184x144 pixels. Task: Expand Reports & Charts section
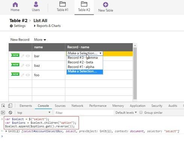click(47, 26)
